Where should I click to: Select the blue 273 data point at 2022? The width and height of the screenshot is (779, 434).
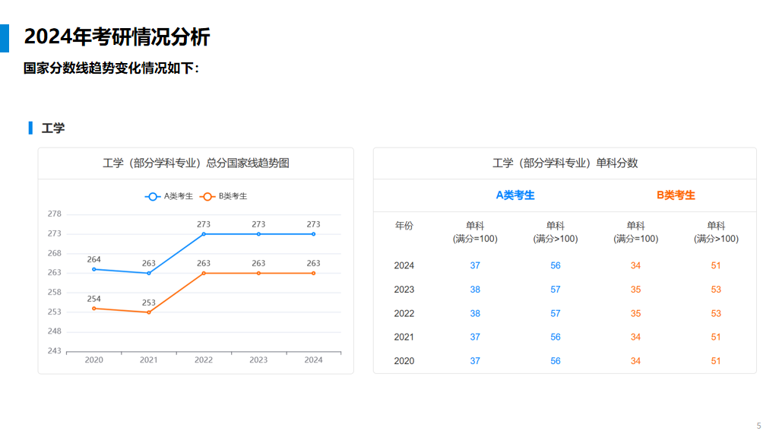(x=204, y=234)
